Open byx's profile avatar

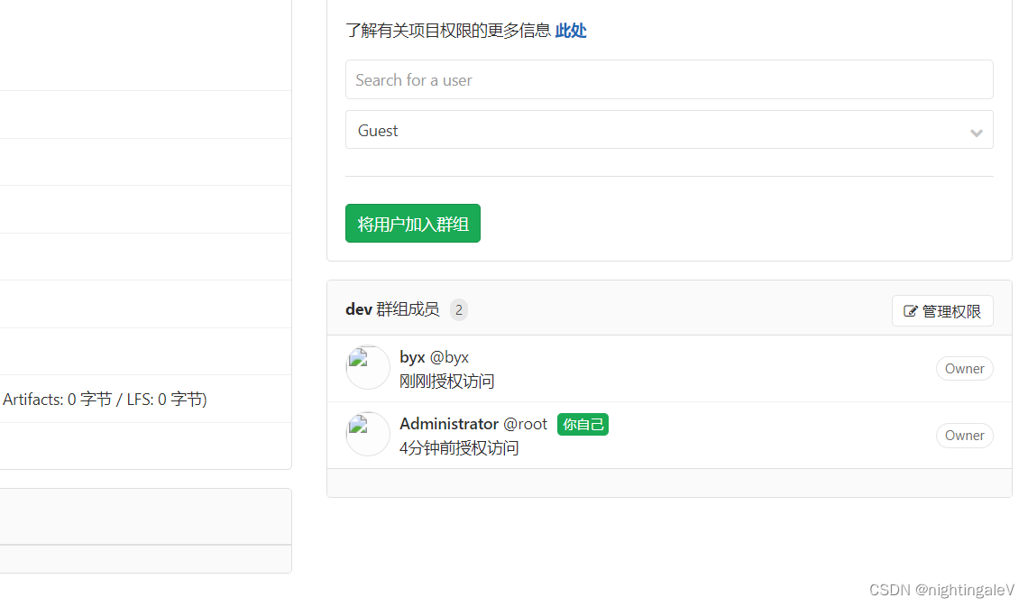tap(367, 366)
